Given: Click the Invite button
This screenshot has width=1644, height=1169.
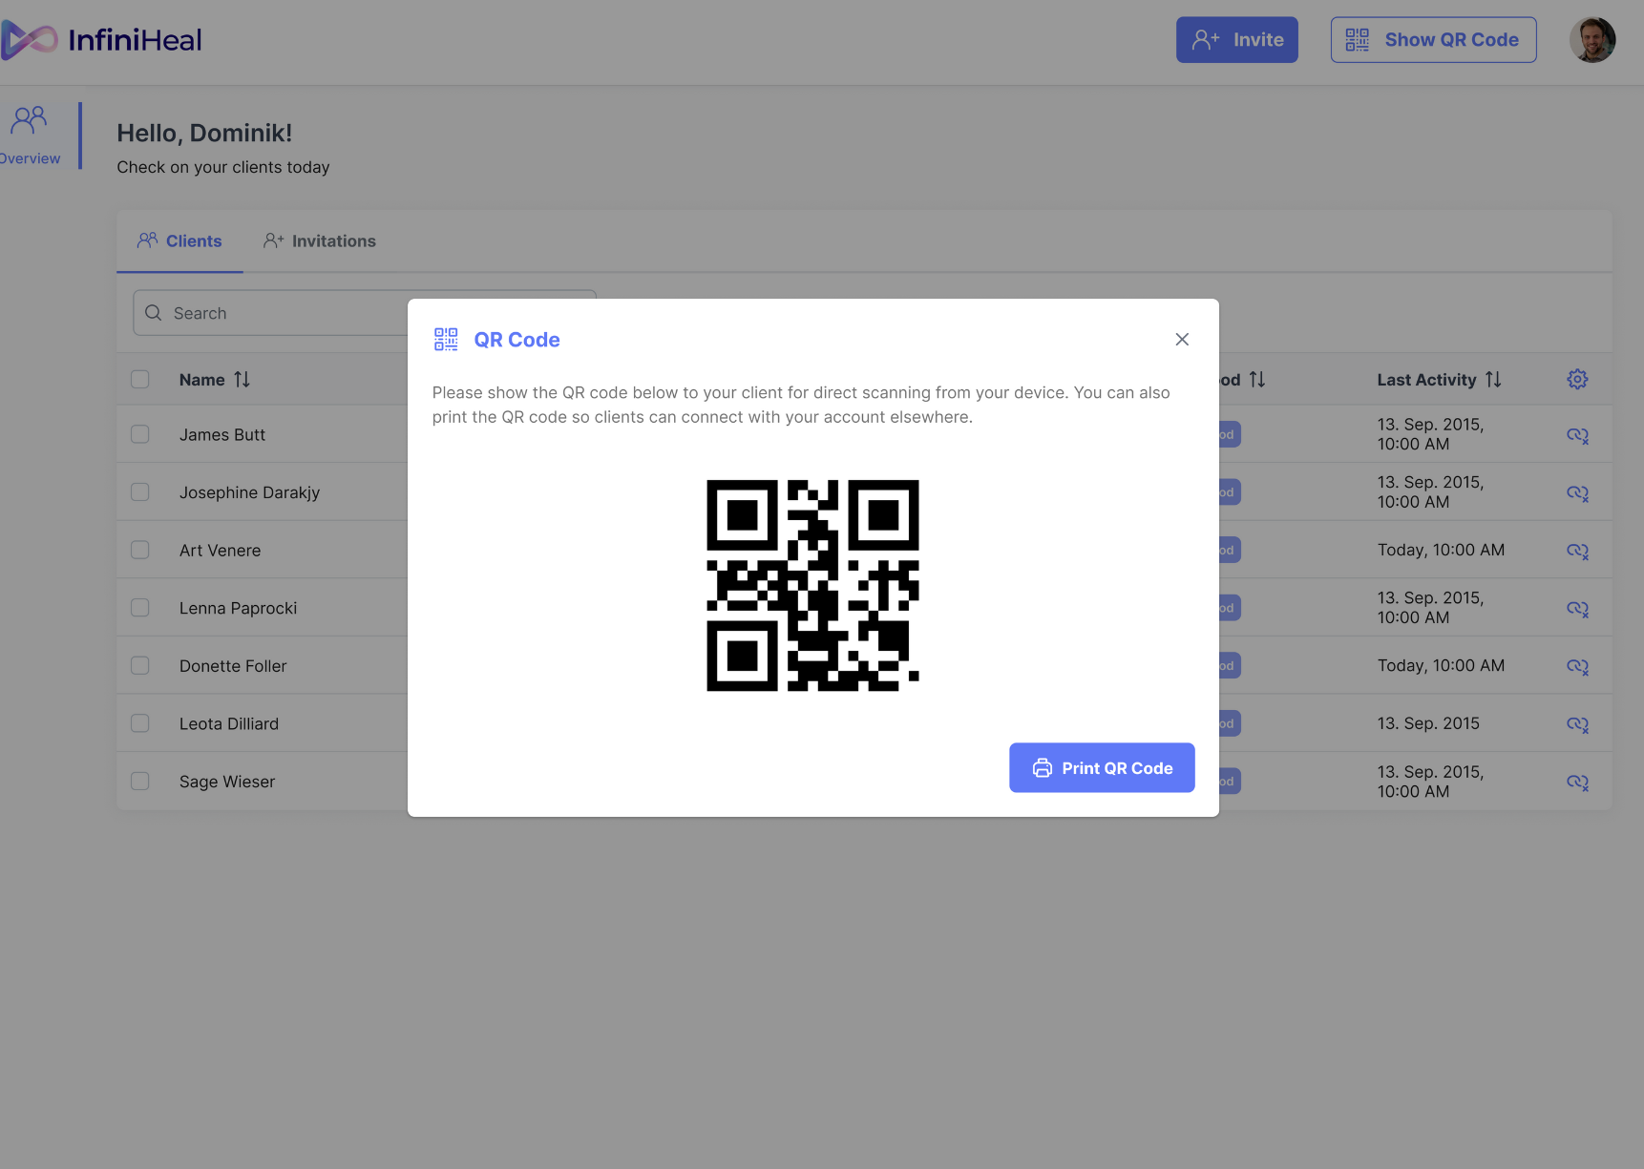Looking at the screenshot, I should point(1237,40).
